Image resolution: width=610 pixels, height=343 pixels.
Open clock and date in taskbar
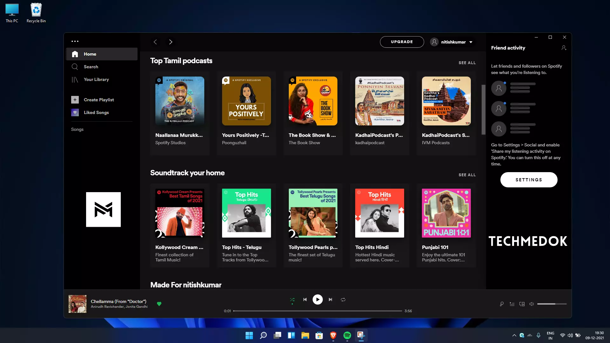594,335
